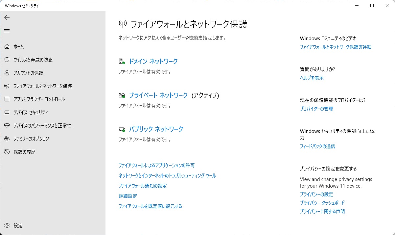Click the Domain network icon
395x235 pixels.
click(121, 61)
